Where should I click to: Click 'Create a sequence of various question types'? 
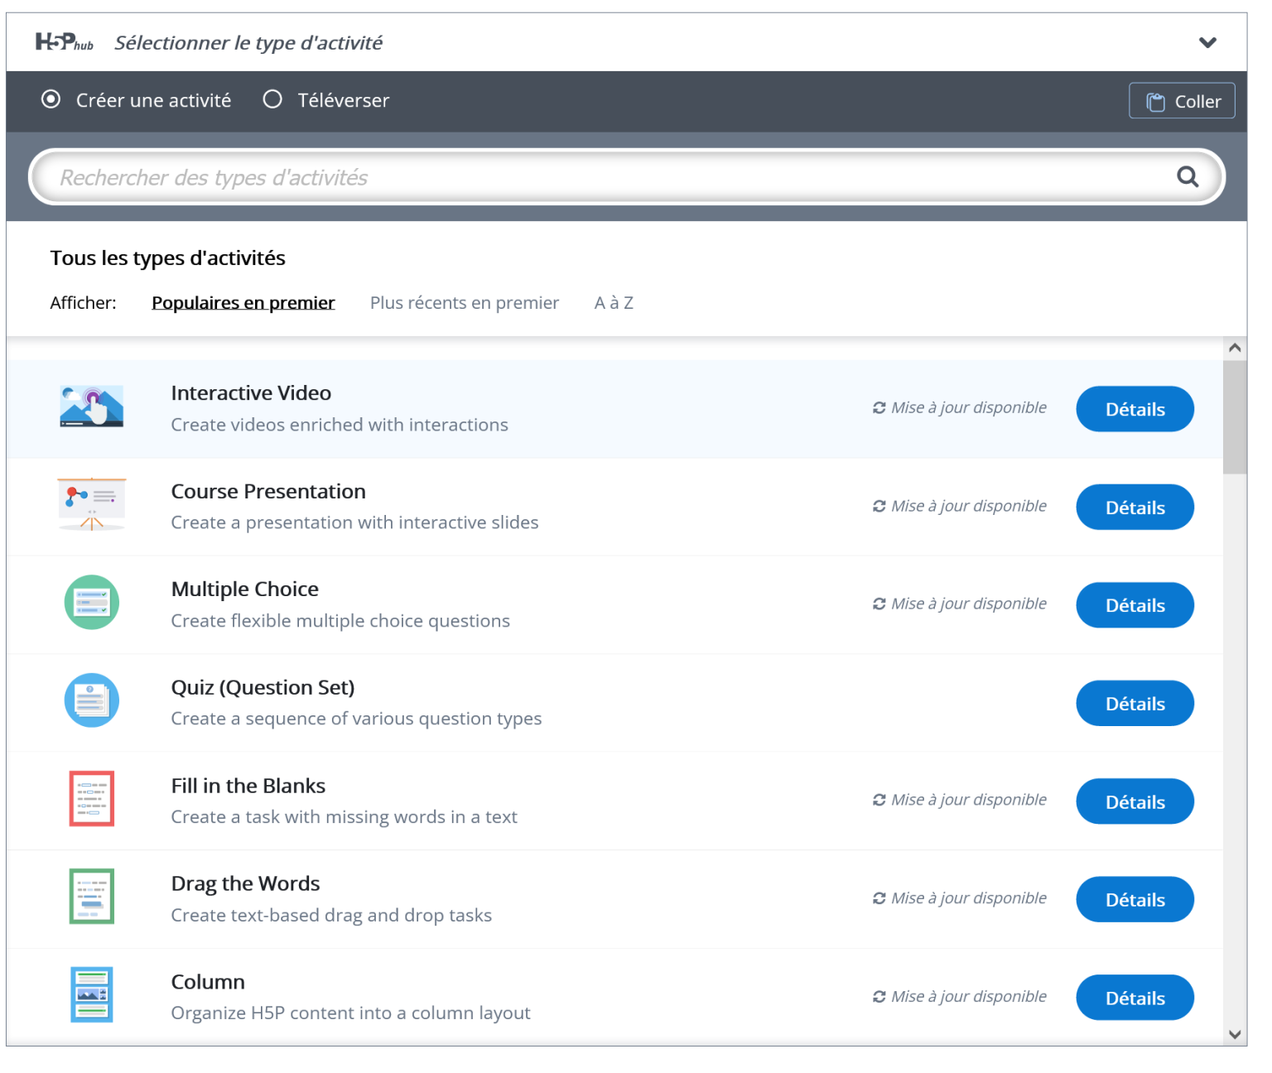[x=356, y=719]
